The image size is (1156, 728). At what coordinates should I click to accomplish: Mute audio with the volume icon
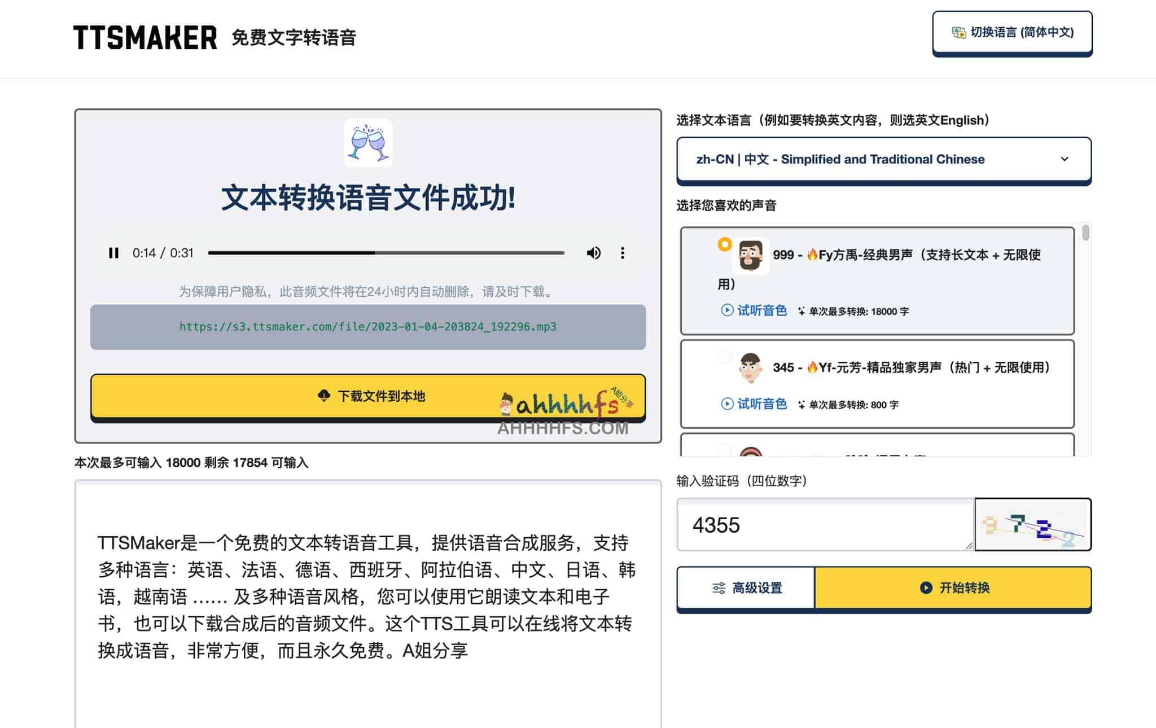tap(594, 253)
